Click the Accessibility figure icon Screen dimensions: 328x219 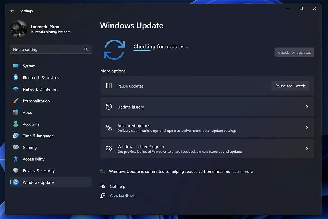coord(16,159)
